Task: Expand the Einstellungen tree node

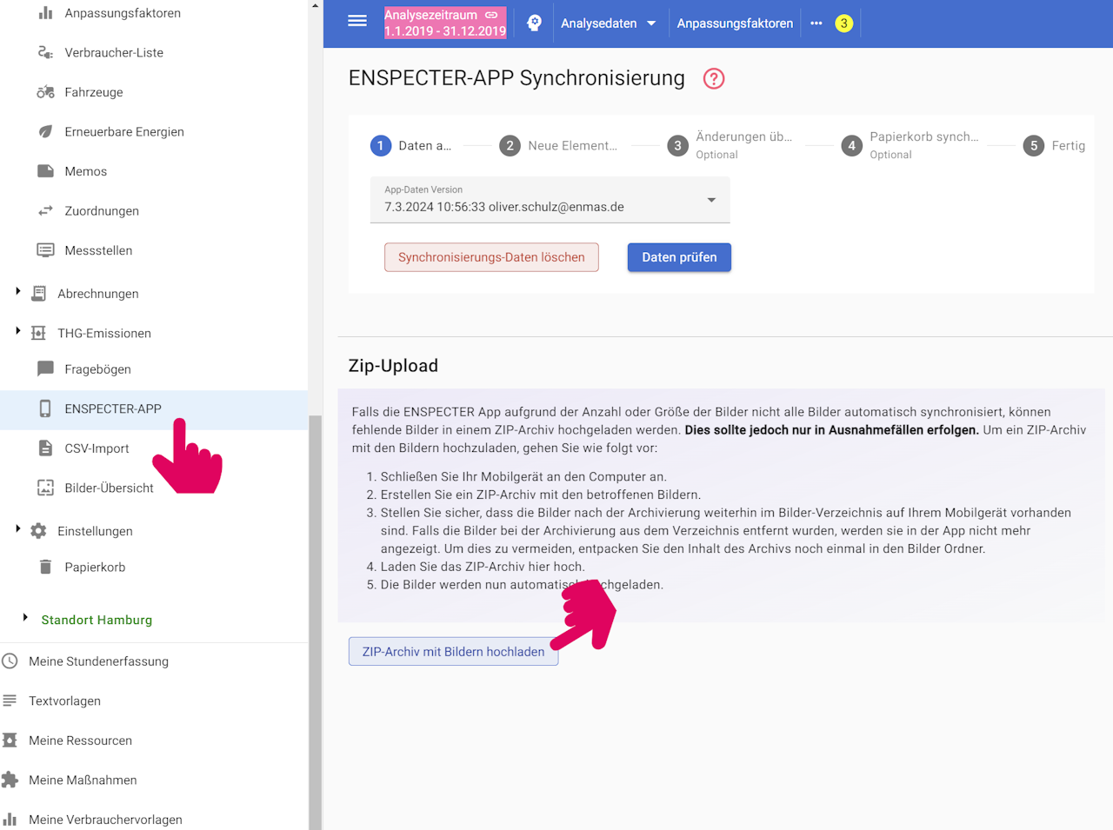Action: point(17,529)
